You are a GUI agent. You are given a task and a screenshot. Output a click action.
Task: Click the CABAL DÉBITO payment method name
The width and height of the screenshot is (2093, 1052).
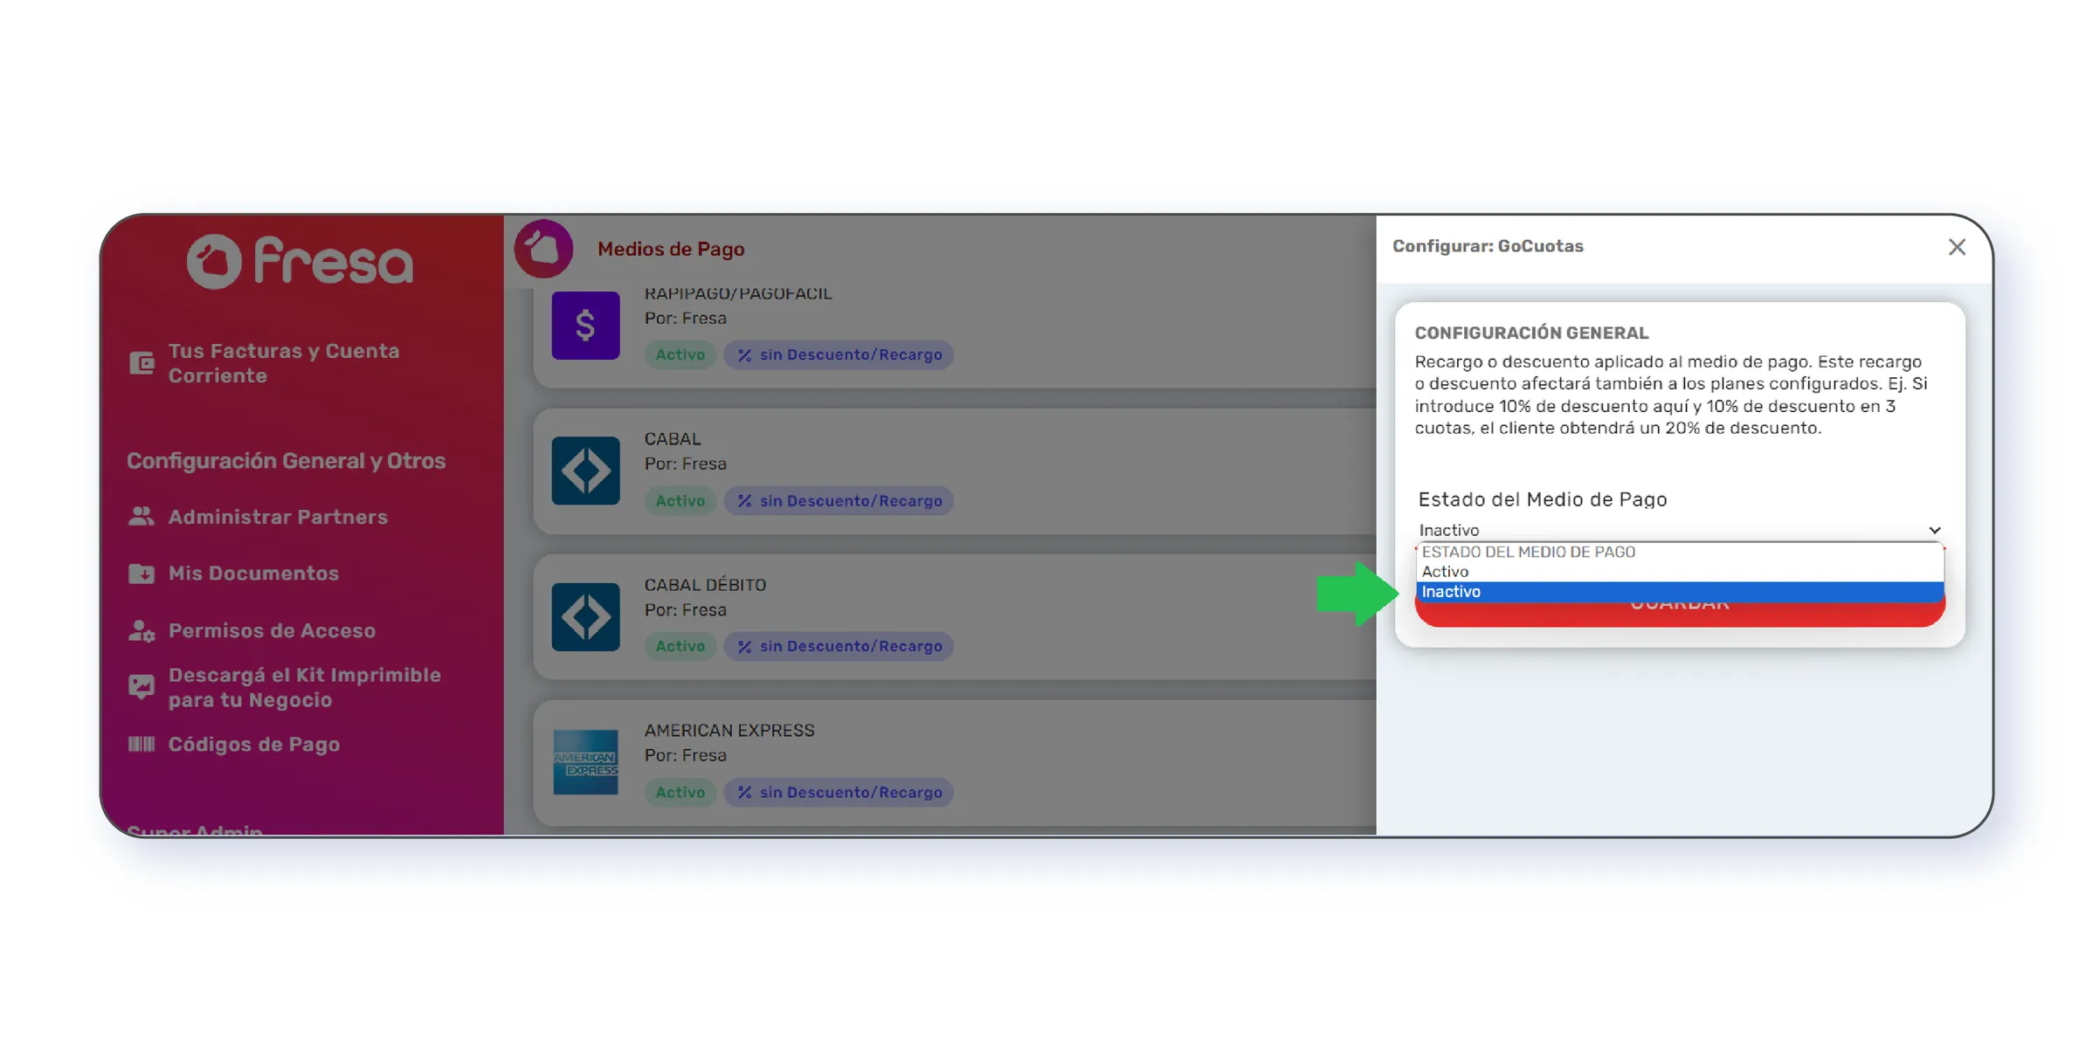[705, 585]
